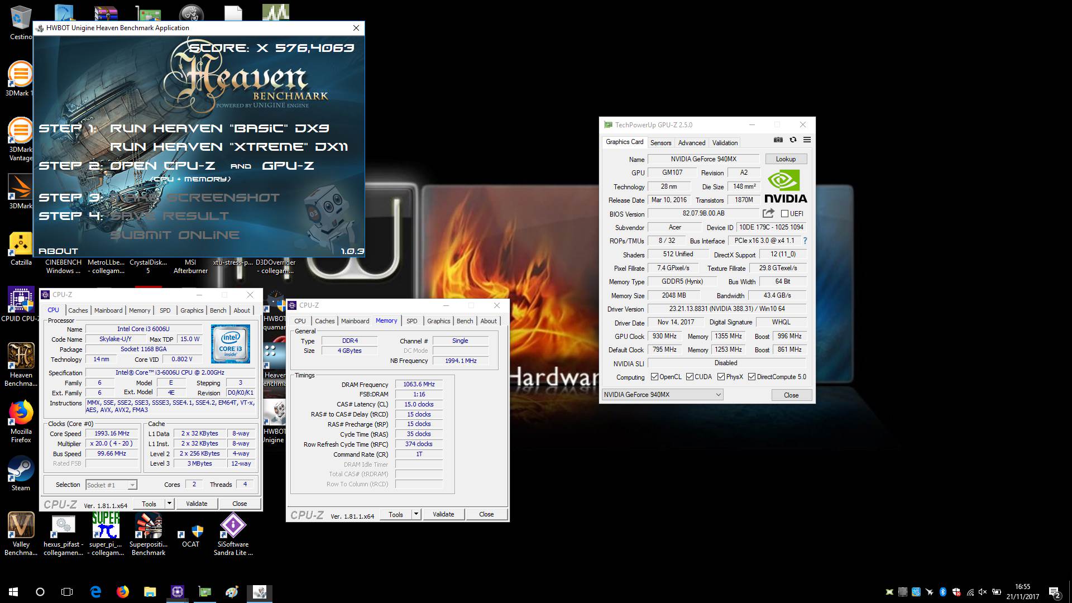Click Open CPU-Z in the HWBOT Heaven window
Image resolution: width=1072 pixels, height=603 pixels.
[162, 166]
